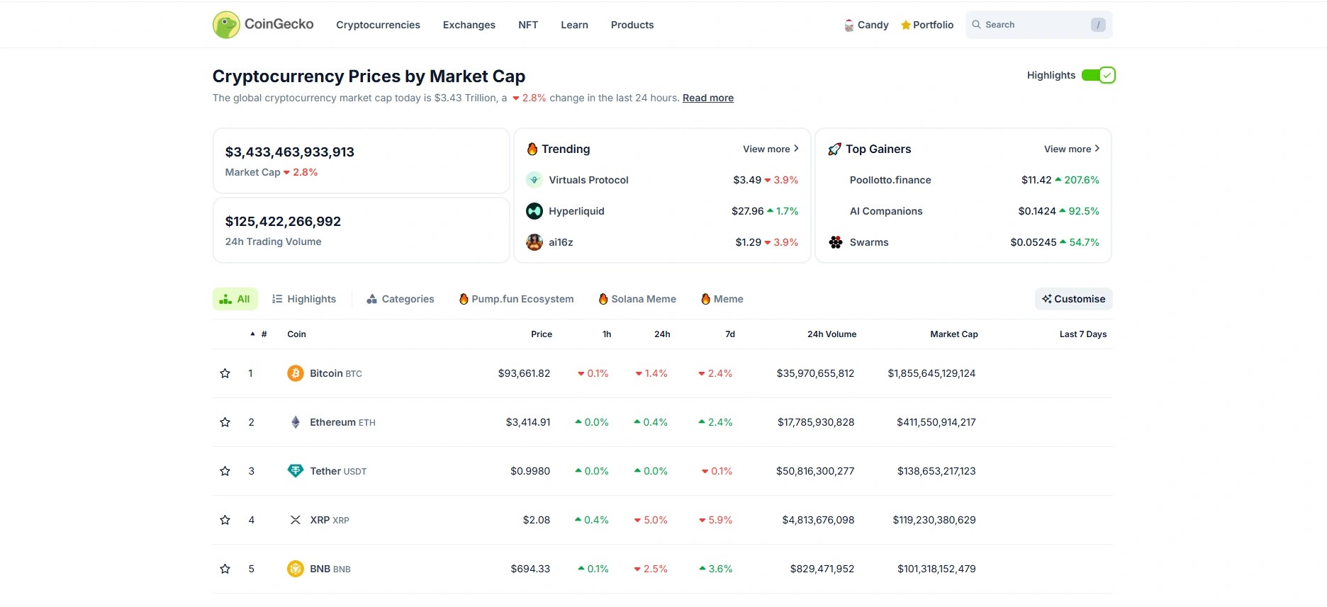Click the BNB coin icon
Screen dimensions: 1327x607
(x=295, y=569)
